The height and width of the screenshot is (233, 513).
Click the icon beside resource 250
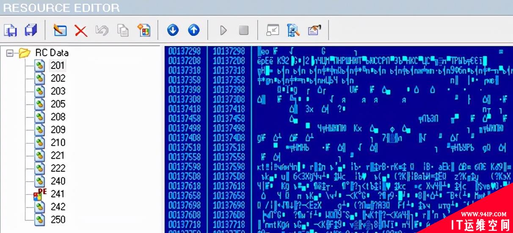pos(40,219)
